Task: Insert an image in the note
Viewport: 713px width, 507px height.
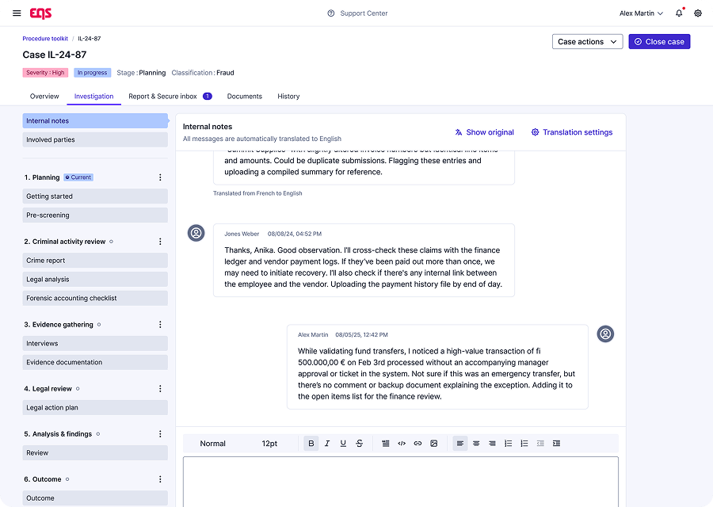Action: click(434, 444)
